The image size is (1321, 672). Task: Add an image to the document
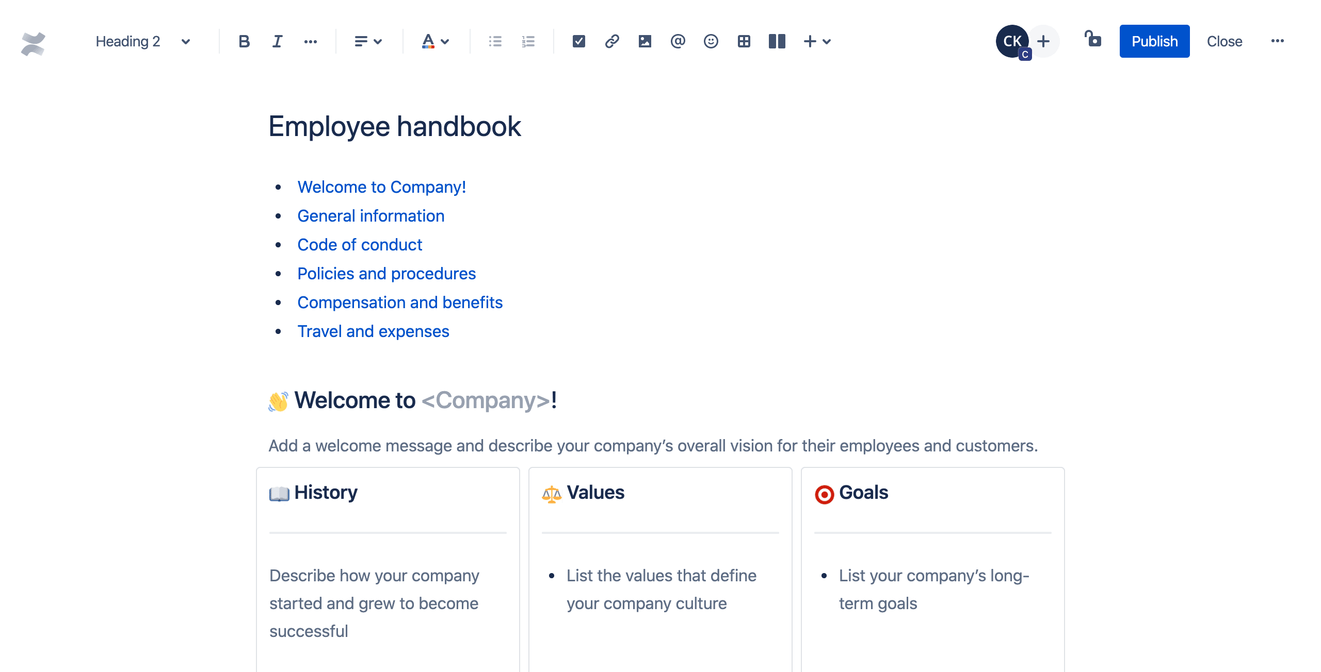tap(645, 41)
